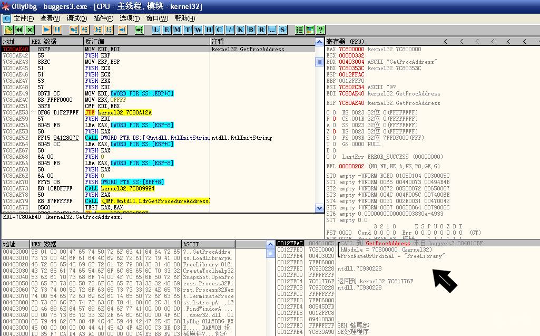Click the Step over toolbar icon
The image size is (540, 336).
[x=84, y=30]
